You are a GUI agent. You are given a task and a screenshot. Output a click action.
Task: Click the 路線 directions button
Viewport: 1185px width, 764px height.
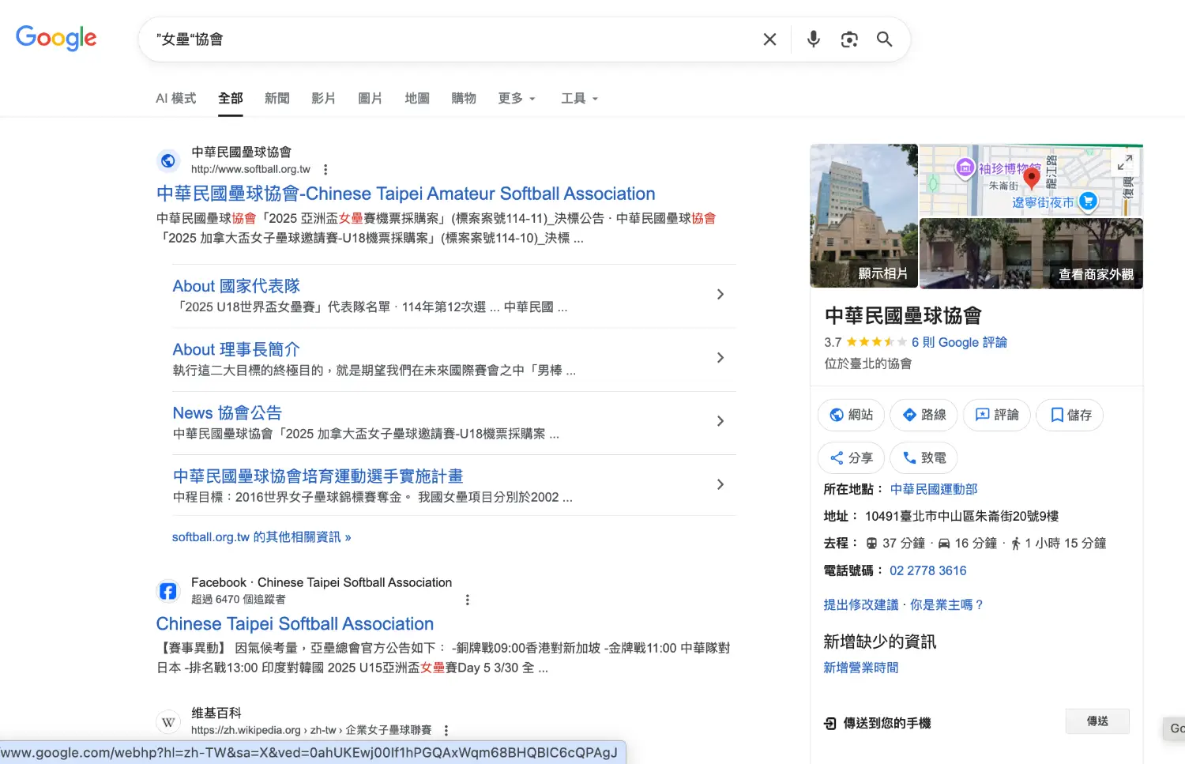pos(924,415)
